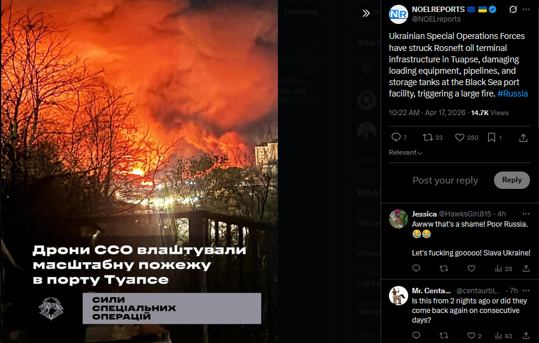The height and width of the screenshot is (343, 539).
Task: Share the main post via upload icon
Action: [523, 138]
